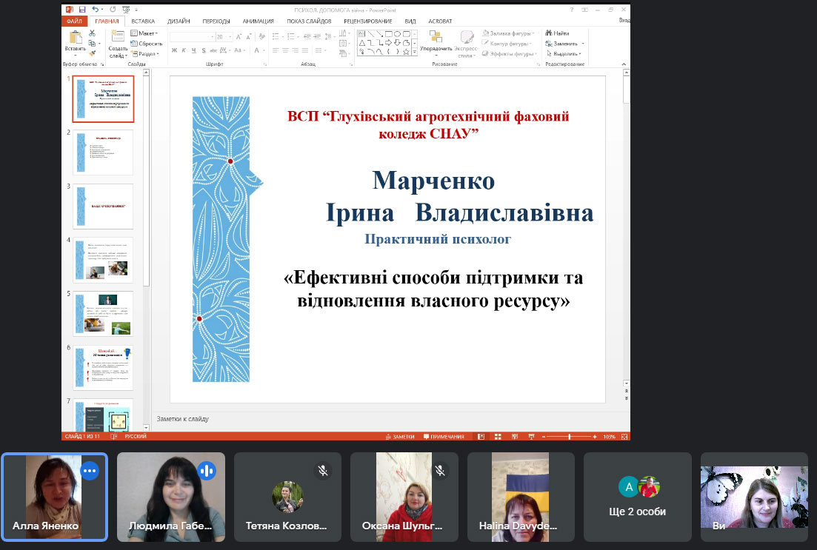The width and height of the screenshot is (817, 550).
Task: Click the Экспресс-стили quick styles button
Action: [467, 44]
